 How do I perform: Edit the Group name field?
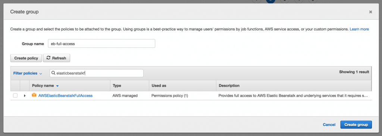[101, 44]
